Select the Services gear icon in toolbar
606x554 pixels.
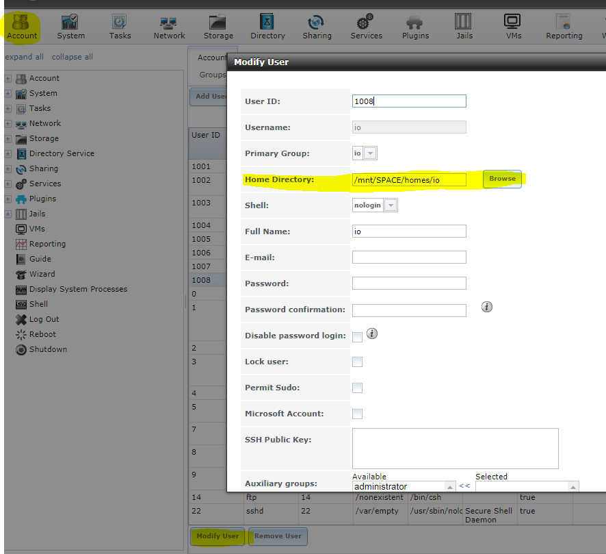(366, 27)
